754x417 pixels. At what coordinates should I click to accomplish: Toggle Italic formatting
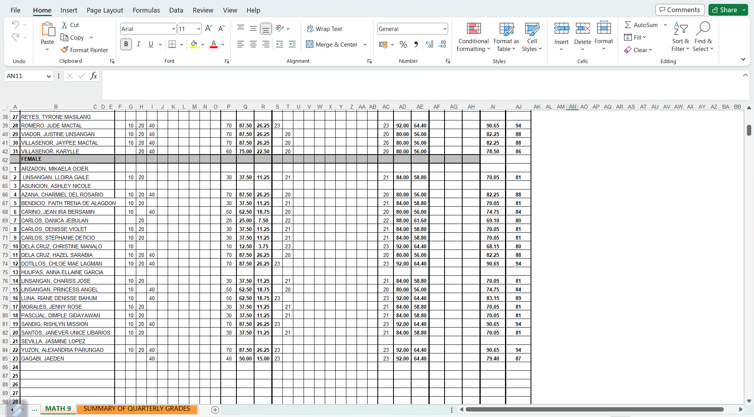139,44
